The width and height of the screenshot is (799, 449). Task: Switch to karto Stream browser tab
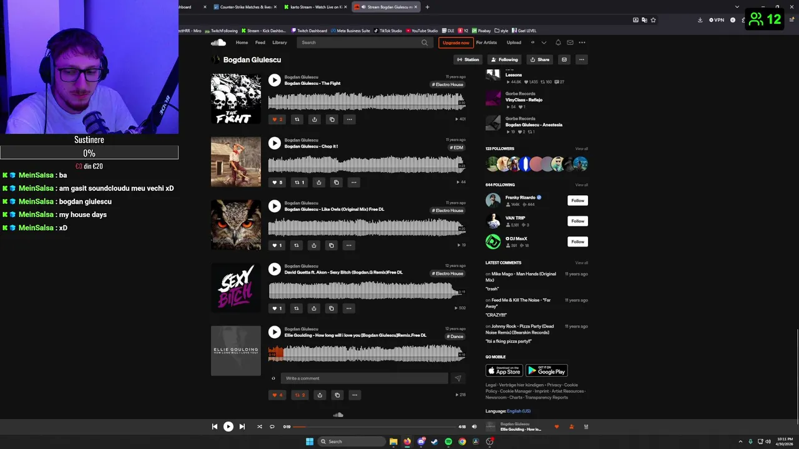click(x=316, y=7)
